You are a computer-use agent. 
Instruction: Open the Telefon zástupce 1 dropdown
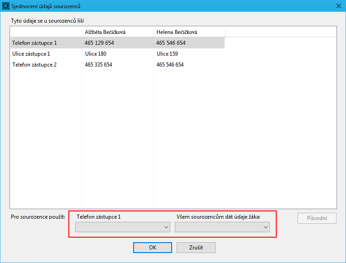123,227
